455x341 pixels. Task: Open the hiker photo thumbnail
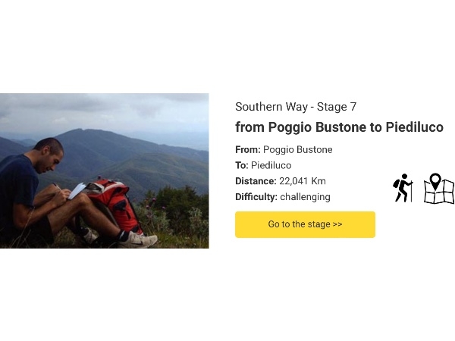tap(104, 170)
